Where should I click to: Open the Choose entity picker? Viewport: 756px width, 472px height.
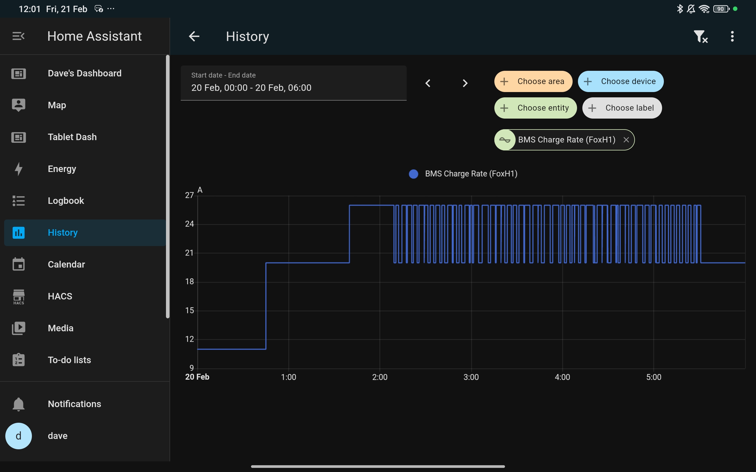pyautogui.click(x=535, y=108)
